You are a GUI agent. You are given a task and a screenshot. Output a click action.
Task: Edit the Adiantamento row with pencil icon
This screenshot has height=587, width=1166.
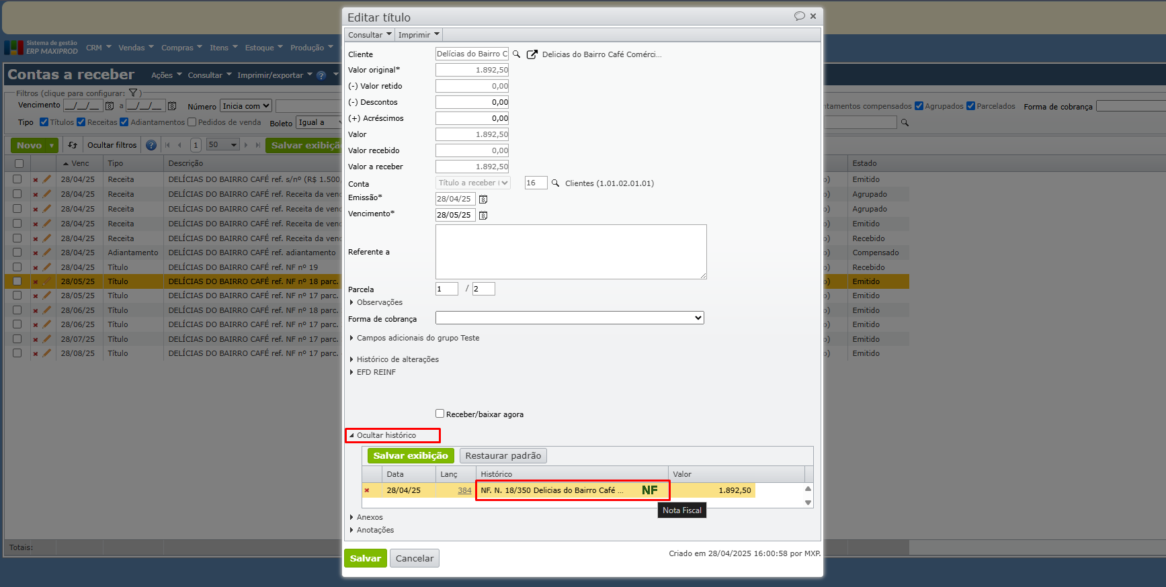[46, 253]
